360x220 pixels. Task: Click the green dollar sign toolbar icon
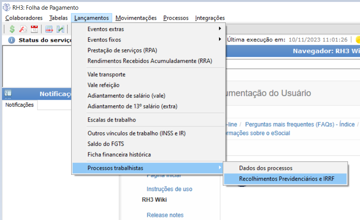click(x=12, y=29)
